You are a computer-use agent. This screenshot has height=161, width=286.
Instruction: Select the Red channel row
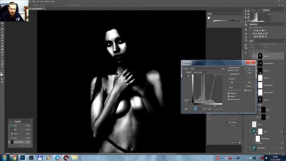coord(20,130)
